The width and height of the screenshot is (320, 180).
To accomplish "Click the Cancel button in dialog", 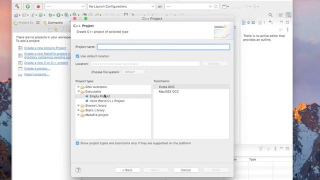I will click(185, 170).
